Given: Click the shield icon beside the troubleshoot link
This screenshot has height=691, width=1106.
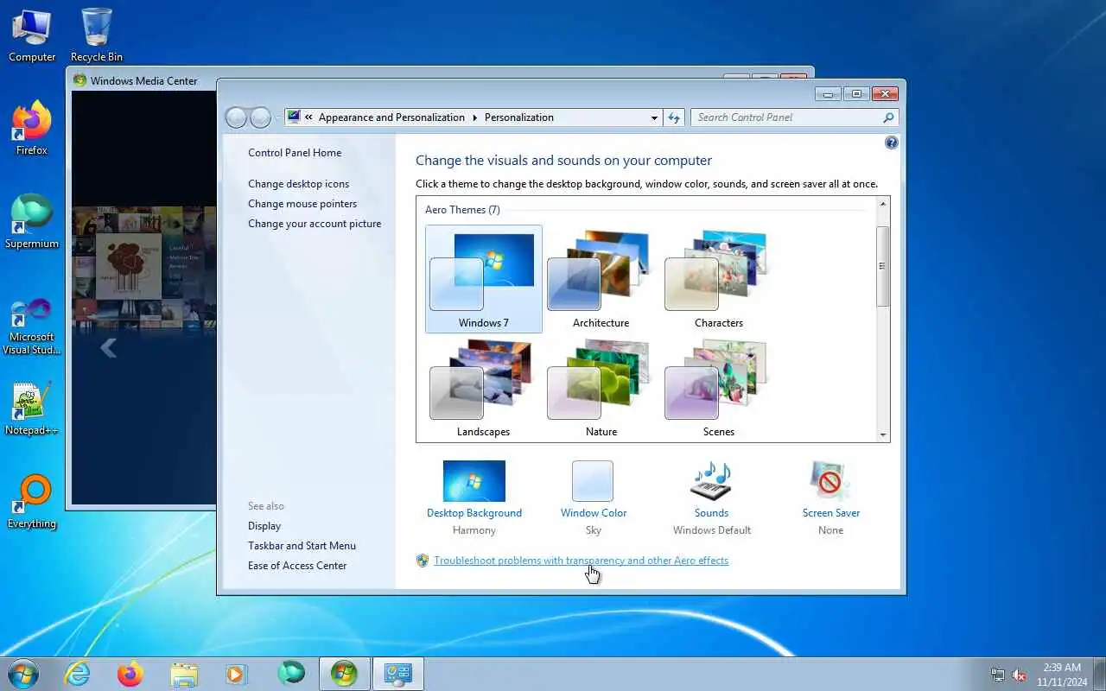Looking at the screenshot, I should point(423,561).
